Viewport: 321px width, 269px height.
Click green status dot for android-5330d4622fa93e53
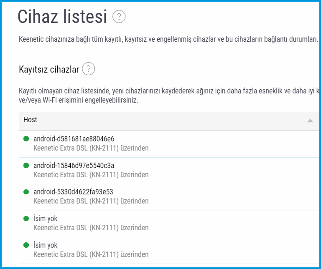(26, 192)
